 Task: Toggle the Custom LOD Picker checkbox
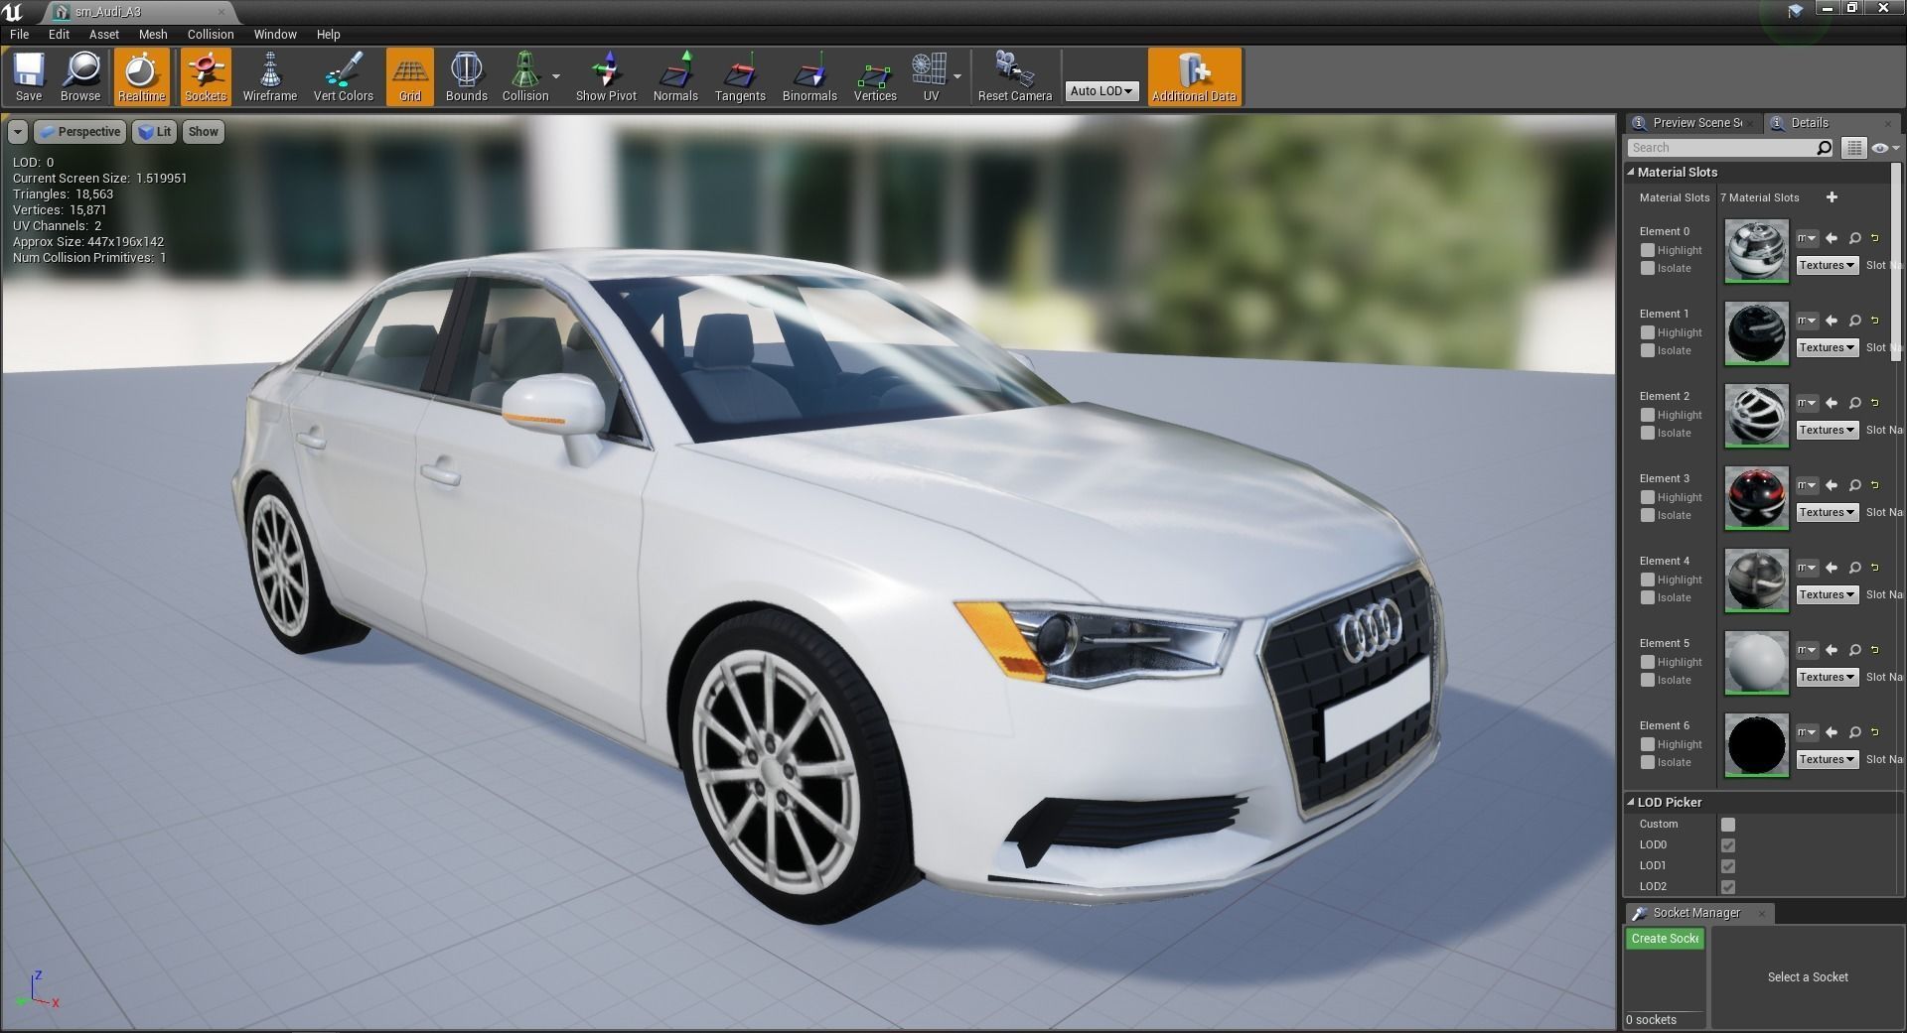click(x=1728, y=825)
